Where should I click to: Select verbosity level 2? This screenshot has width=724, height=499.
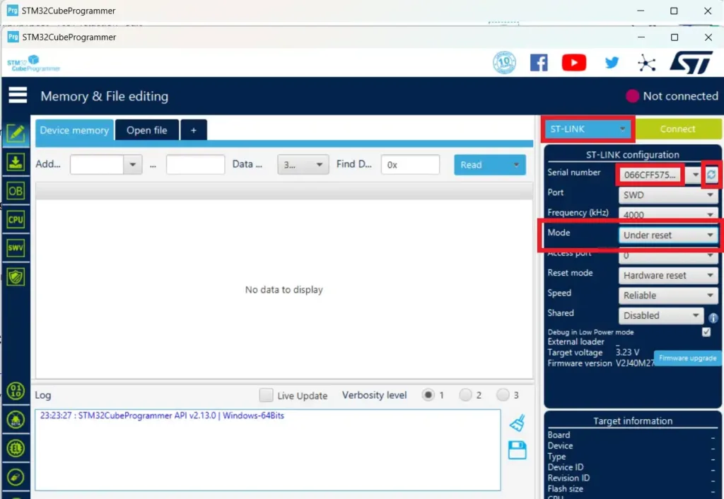coord(465,395)
